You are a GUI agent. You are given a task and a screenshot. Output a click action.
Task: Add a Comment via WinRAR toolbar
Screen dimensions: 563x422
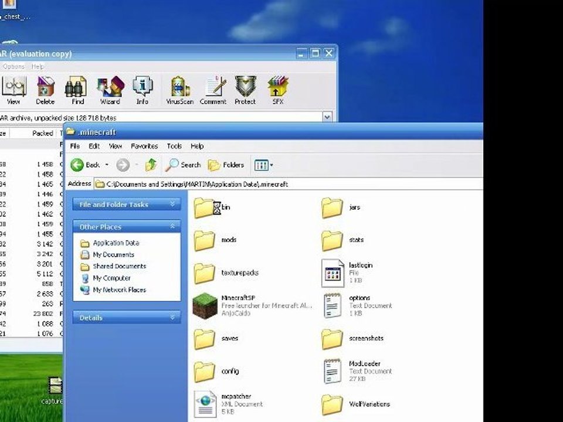pos(213,90)
